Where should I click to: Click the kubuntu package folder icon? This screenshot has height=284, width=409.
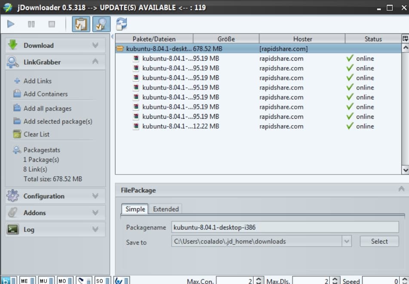point(120,49)
